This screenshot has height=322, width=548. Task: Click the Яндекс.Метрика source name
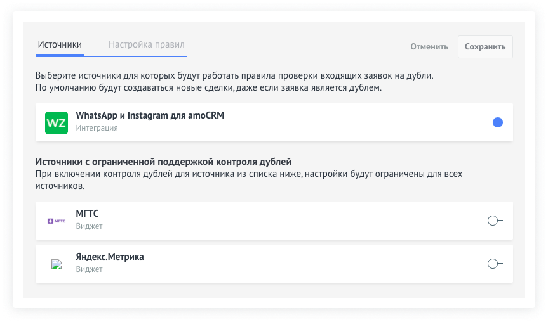(x=110, y=257)
